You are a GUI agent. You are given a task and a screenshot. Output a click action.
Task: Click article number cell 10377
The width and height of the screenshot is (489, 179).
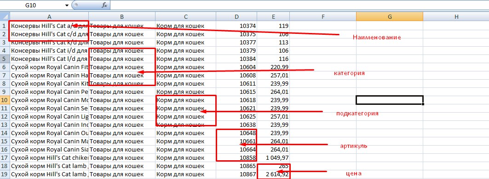click(x=237, y=42)
